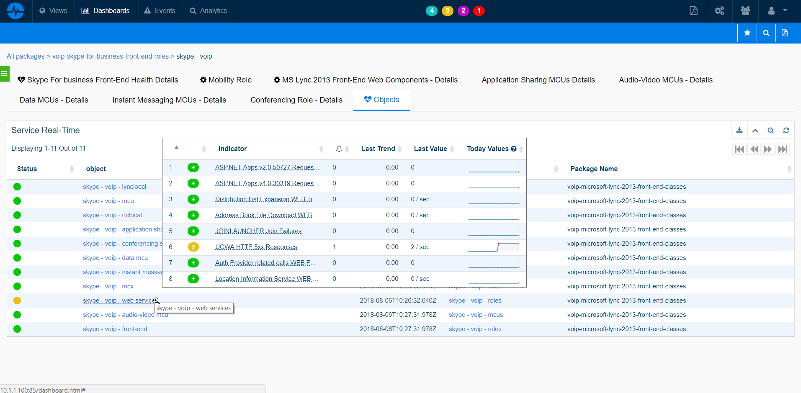This screenshot has width=801, height=393.
Task: Open the Events menu
Action: 160,11
